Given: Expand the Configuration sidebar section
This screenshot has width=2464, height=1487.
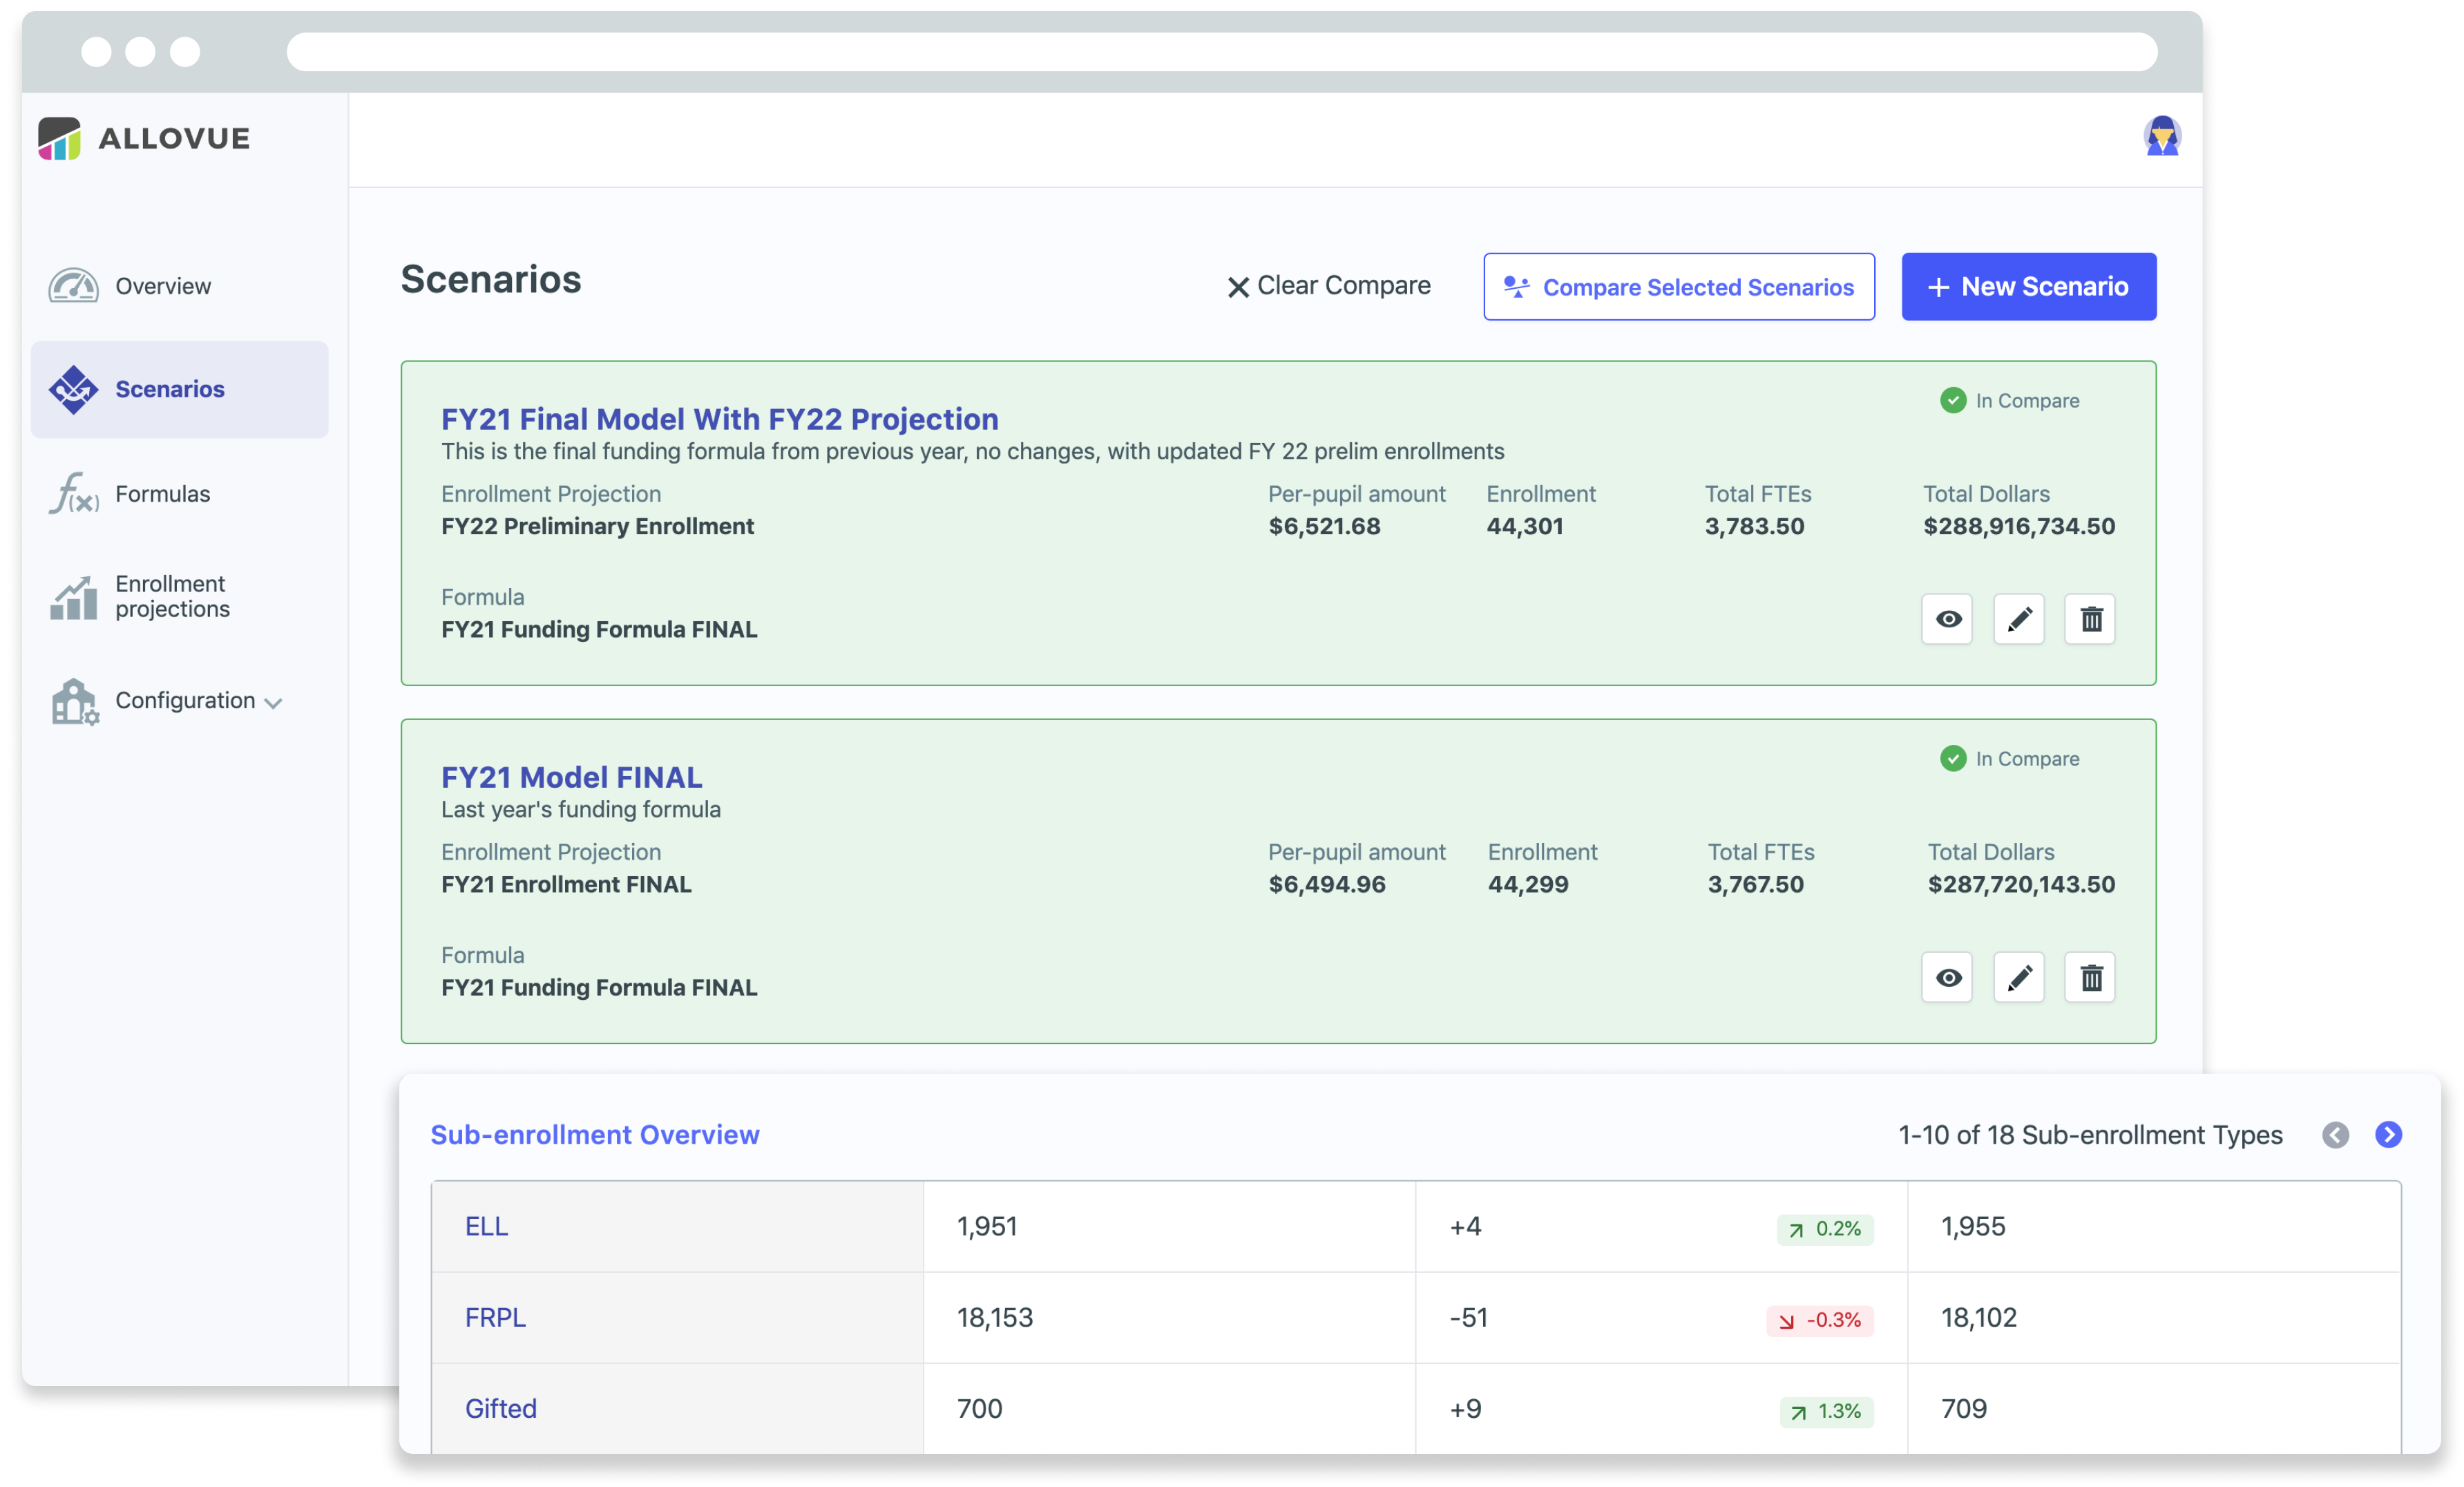Looking at the screenshot, I should 275,703.
